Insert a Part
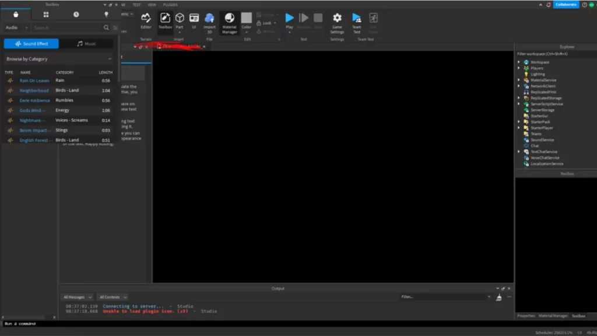Image resolution: width=597 pixels, height=336 pixels. pyautogui.click(x=180, y=21)
